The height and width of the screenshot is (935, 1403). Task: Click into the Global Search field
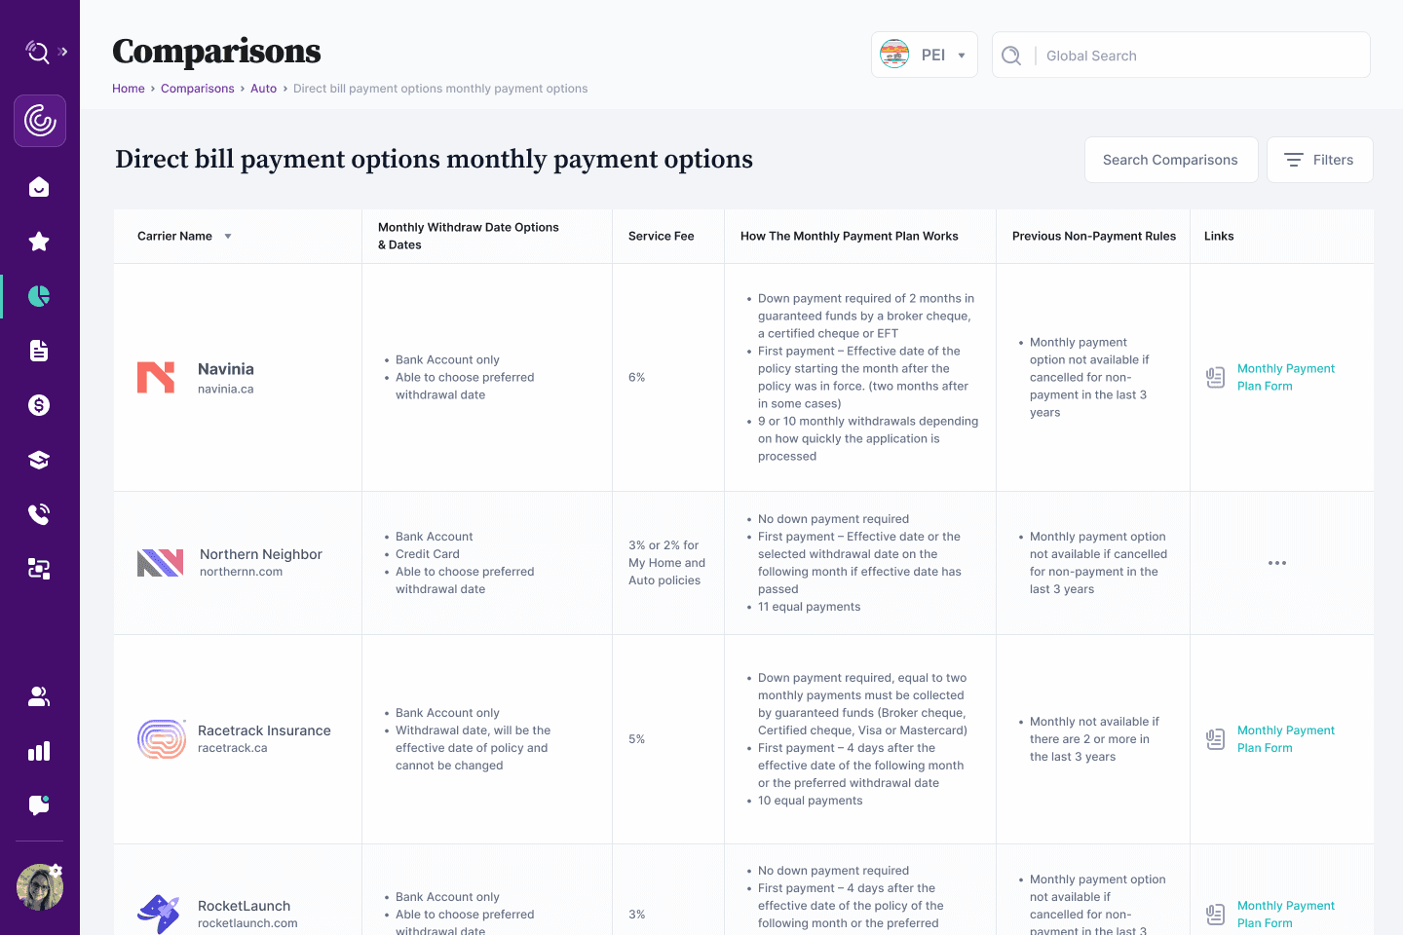[1198, 56]
